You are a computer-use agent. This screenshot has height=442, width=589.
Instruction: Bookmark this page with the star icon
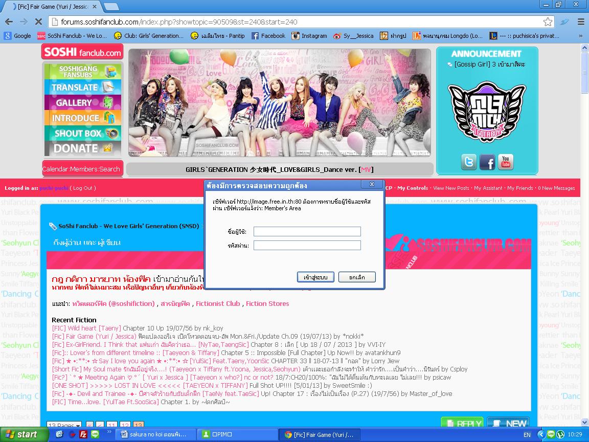(x=548, y=22)
